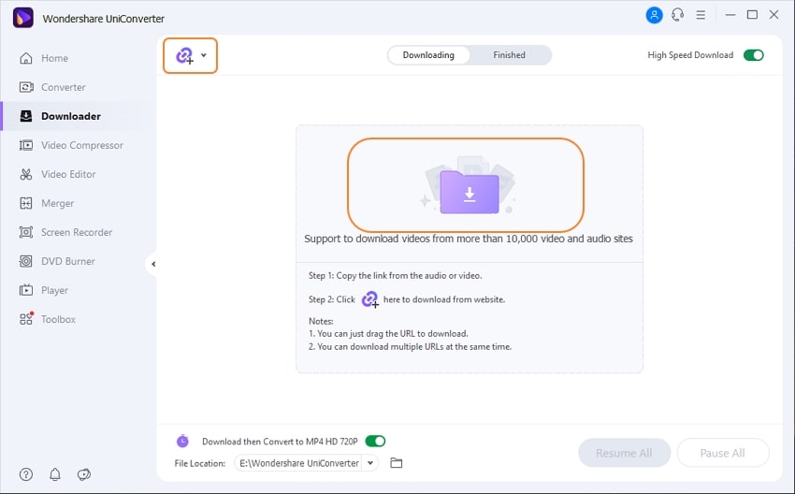
Task: Click the Pause All button
Action: coord(722,453)
